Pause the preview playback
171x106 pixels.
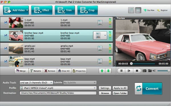121,71
